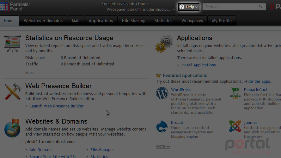Viewport: 281px width, 158px height.
Task: Open the File Manager link
Action: tap(102, 149)
